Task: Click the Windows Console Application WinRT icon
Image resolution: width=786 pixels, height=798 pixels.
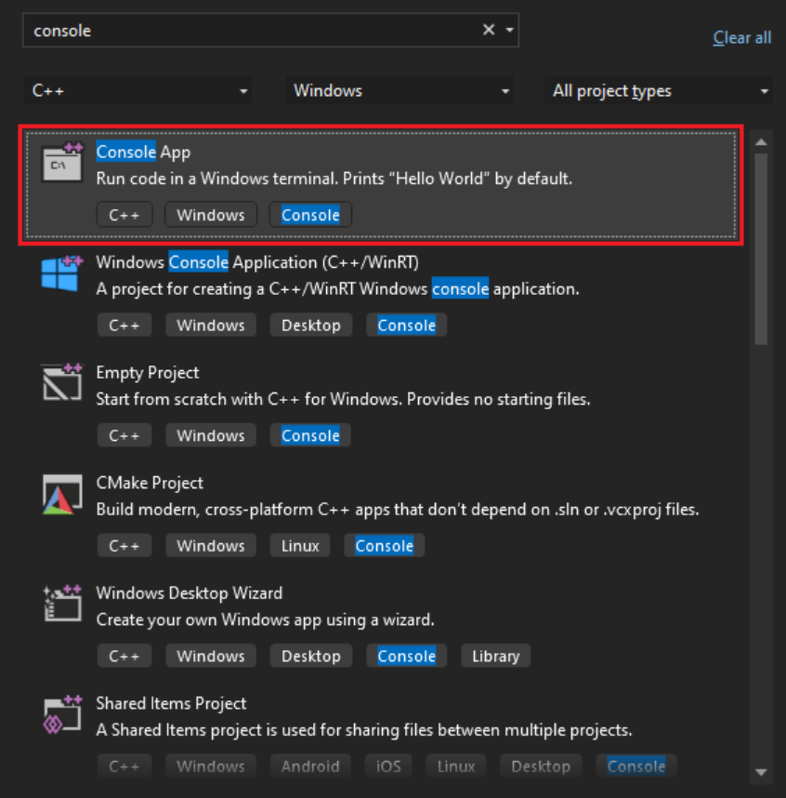Action: click(x=62, y=273)
